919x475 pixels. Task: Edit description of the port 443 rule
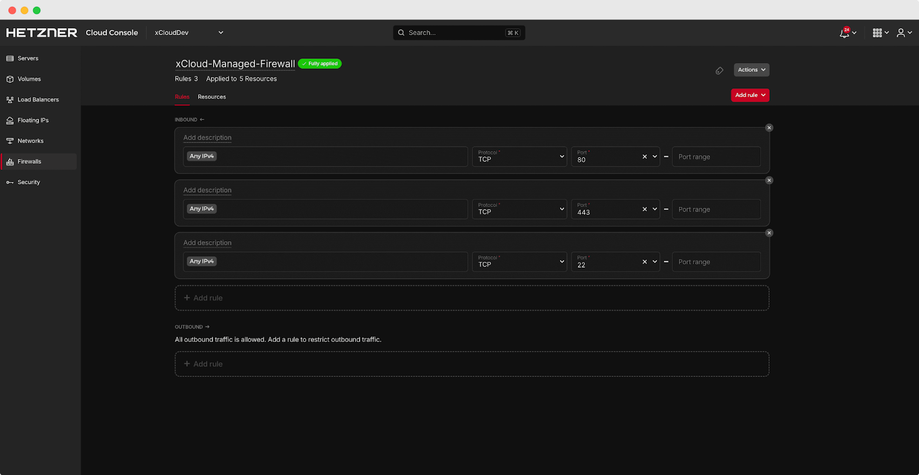pyautogui.click(x=207, y=190)
